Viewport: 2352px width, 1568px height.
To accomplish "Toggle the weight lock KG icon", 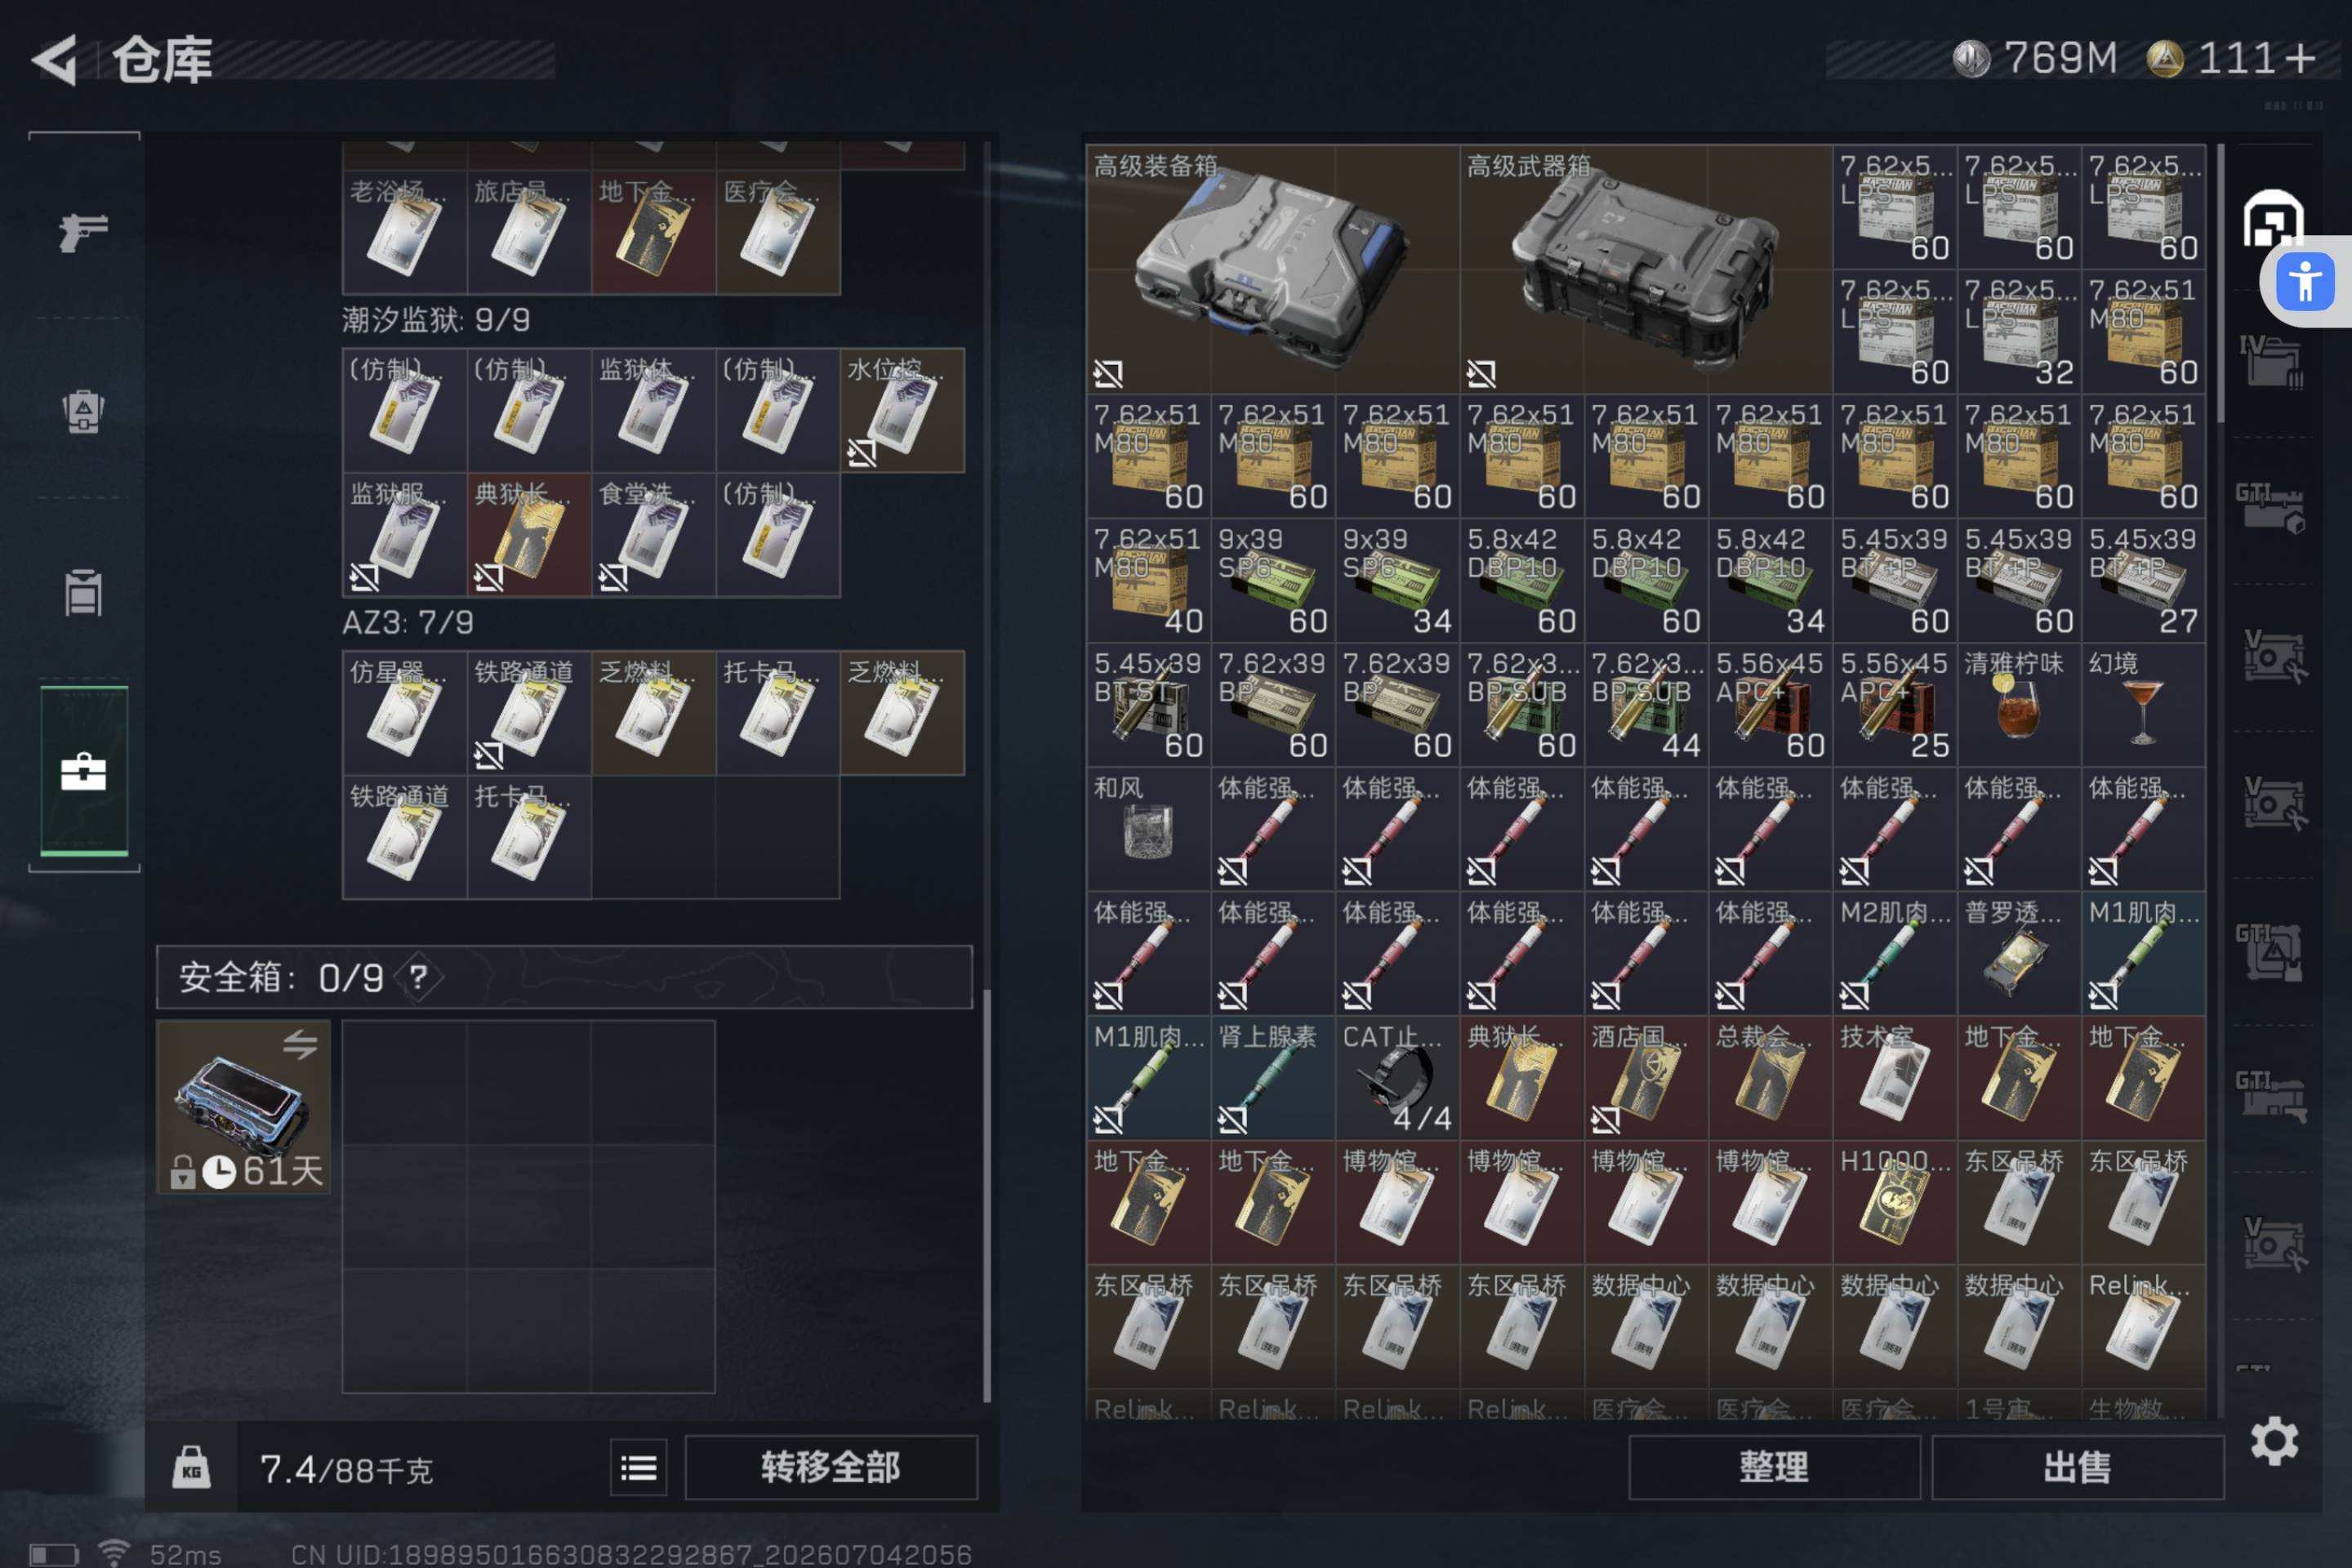I will point(191,1468).
